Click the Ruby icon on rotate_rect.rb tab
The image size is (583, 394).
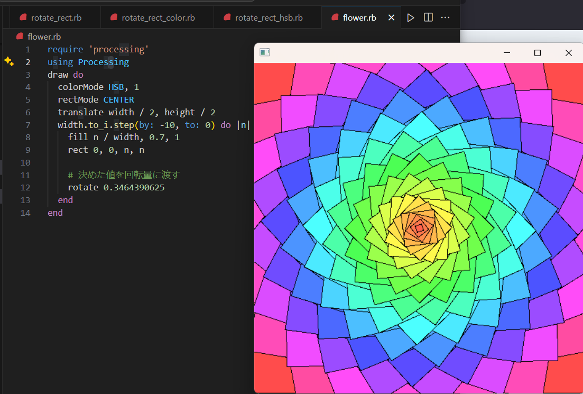[x=23, y=17]
